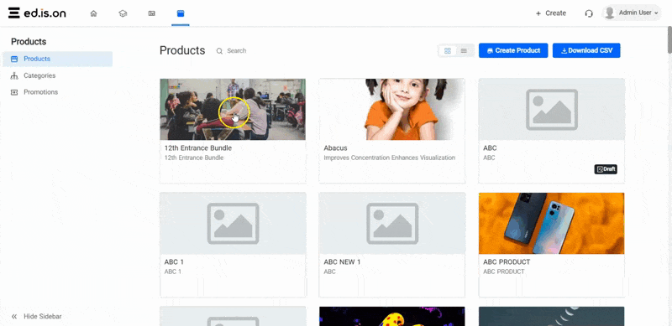Click Hide Sidebar label
This screenshot has width=672, height=326.
click(x=43, y=317)
